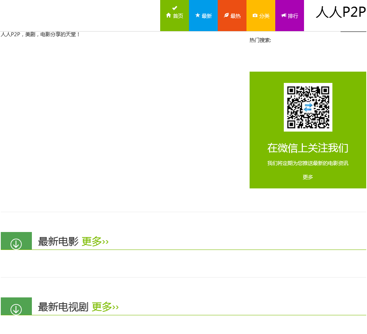Click the 人人P2P，美剧，电影分享的天堂 tagline
The height and width of the screenshot is (334, 367).
pyautogui.click(x=40, y=35)
